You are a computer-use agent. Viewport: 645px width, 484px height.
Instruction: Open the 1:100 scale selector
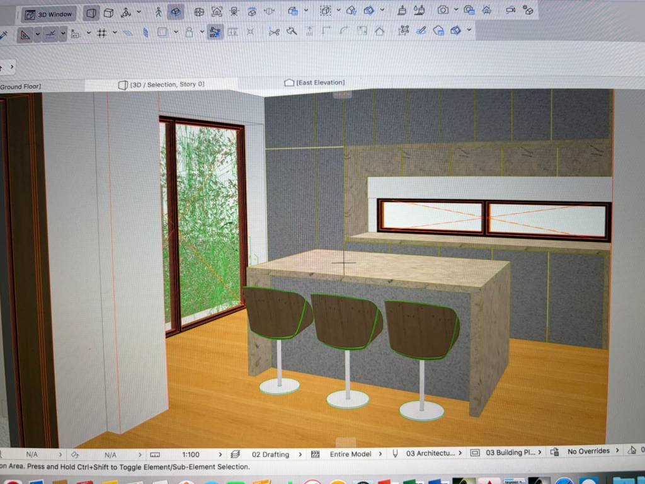[x=191, y=454]
